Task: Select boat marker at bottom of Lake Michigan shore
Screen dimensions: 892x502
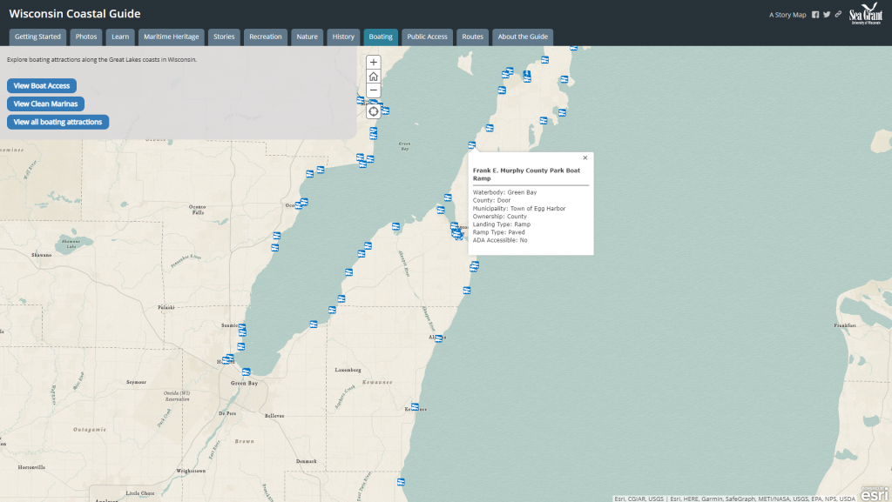Action: tap(401, 482)
